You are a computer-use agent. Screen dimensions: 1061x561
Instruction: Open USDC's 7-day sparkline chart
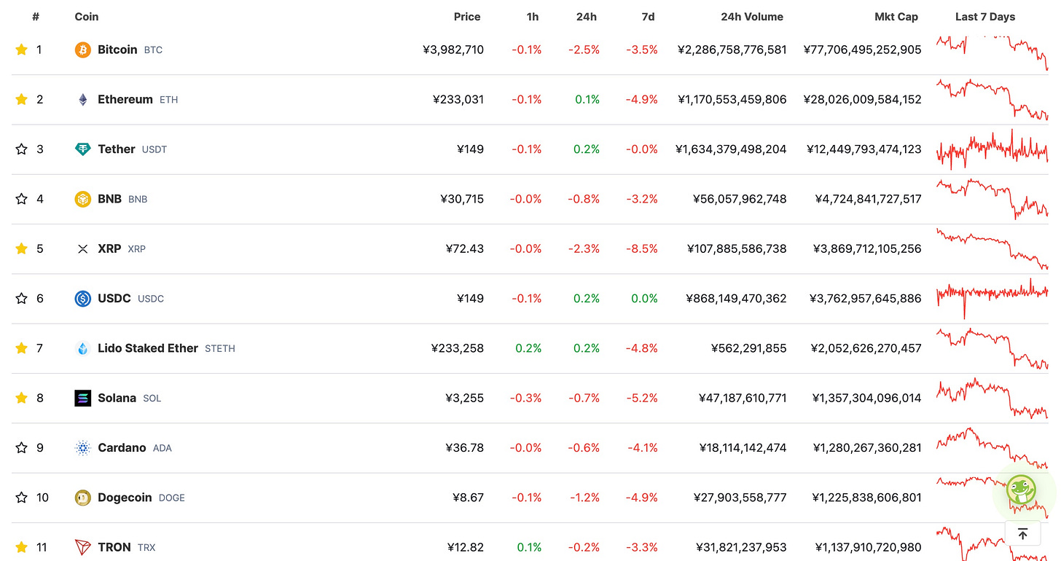[993, 299]
